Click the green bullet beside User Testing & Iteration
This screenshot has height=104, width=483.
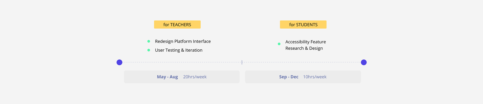149,50
